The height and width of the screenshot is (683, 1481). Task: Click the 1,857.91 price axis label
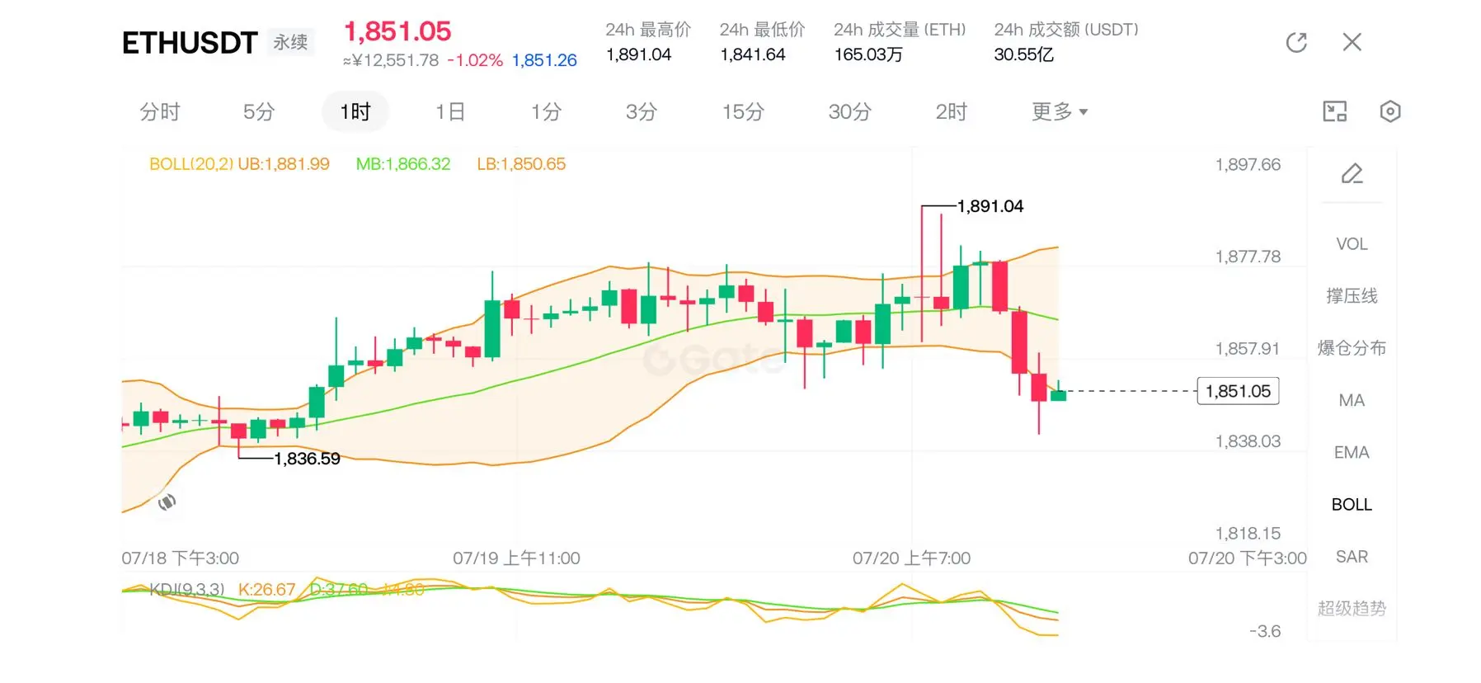(x=1248, y=349)
